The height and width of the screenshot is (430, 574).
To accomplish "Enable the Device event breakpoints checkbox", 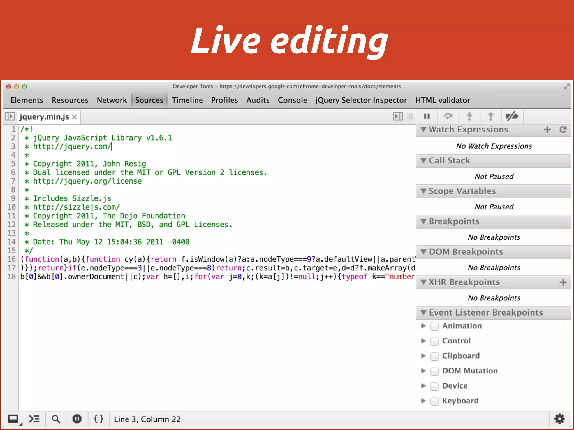I will click(x=434, y=386).
